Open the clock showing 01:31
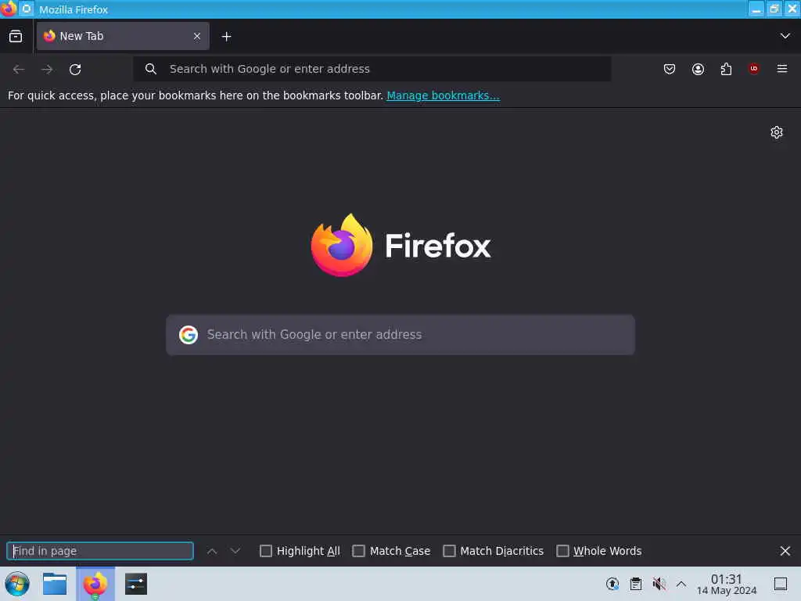This screenshot has width=801, height=601. tap(727, 584)
